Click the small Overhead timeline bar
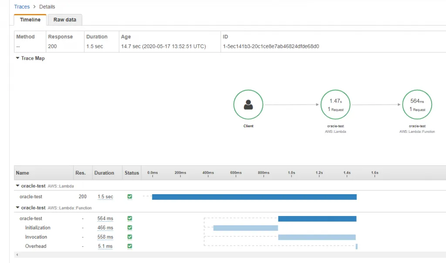Screen dimensions: 446x263 356,246
